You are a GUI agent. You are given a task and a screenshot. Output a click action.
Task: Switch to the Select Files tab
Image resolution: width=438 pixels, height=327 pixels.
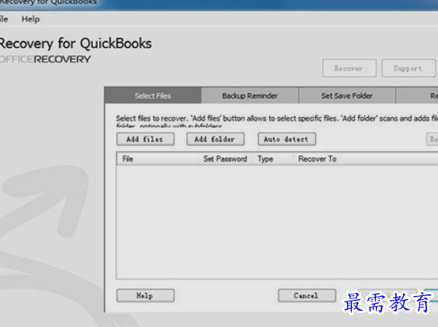coord(153,96)
